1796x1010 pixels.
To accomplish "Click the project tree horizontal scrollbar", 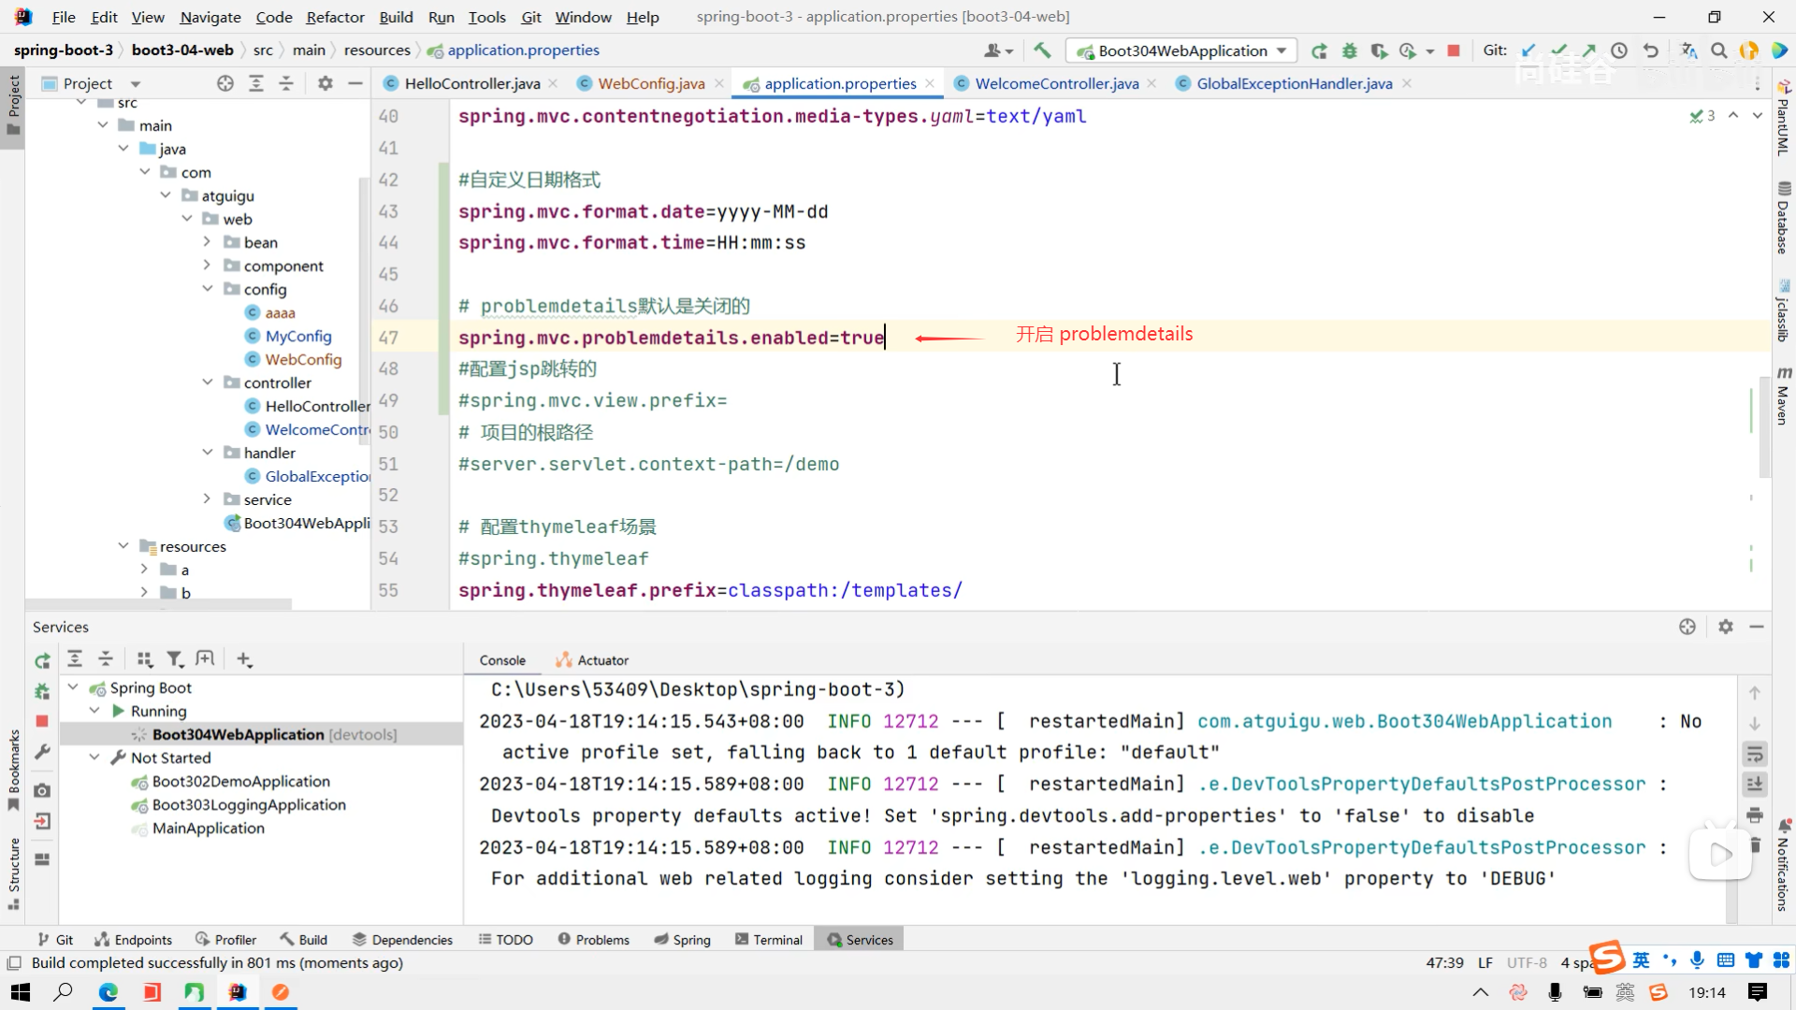I will click(x=159, y=604).
